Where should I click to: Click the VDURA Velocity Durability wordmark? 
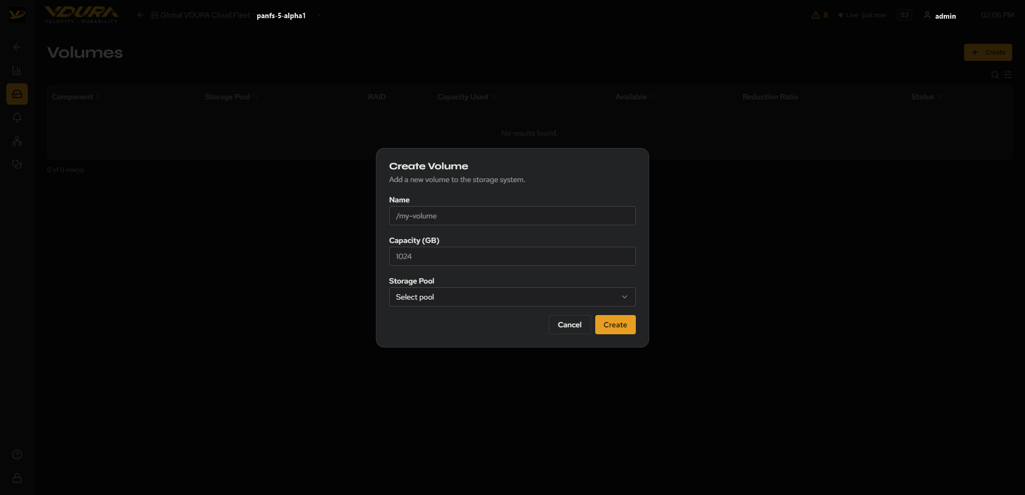[82, 14]
